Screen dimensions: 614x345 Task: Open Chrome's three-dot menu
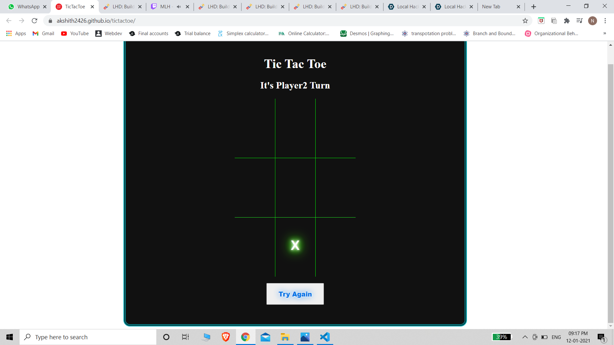[605, 21]
